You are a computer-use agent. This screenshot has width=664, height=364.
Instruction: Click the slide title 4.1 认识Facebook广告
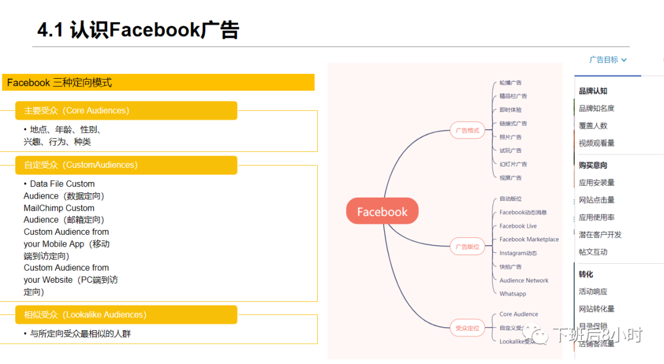[x=138, y=30]
